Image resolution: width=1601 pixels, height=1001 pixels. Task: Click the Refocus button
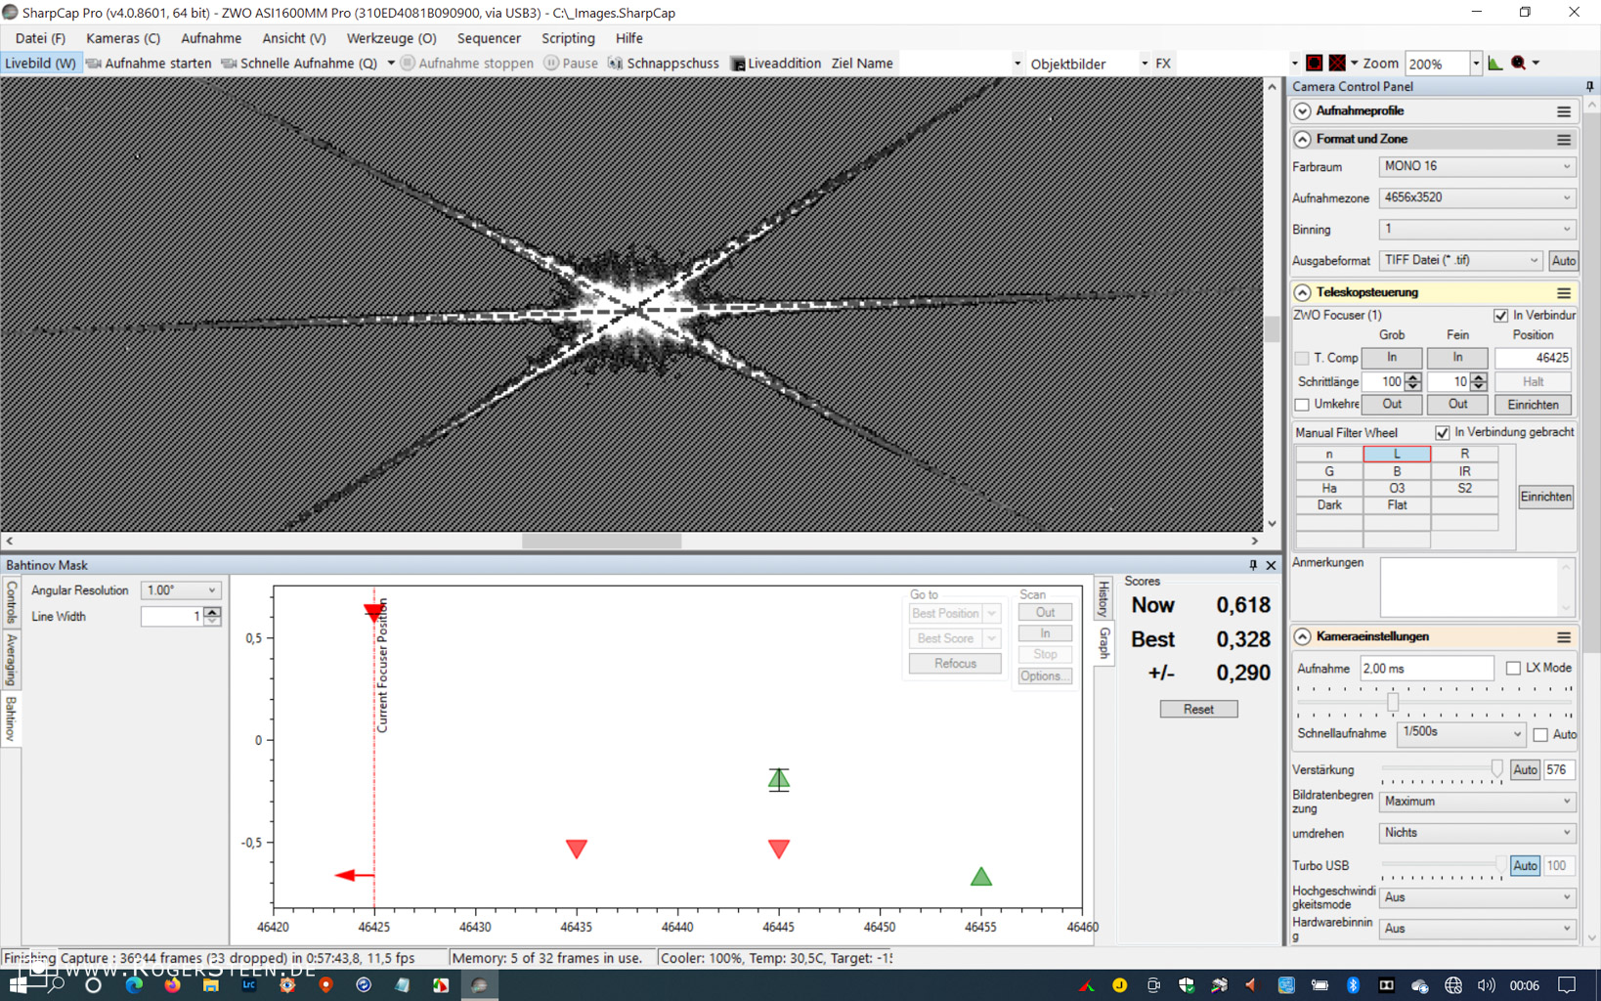[955, 664]
